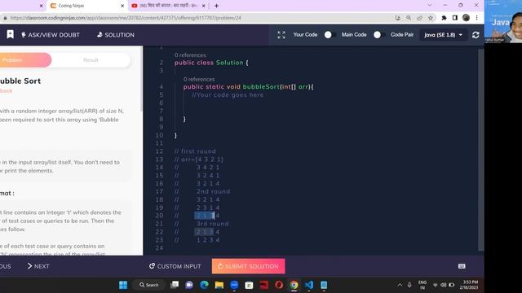Screen dimensions: 522x293
Task: Open the Solution view
Action: click(x=116, y=35)
